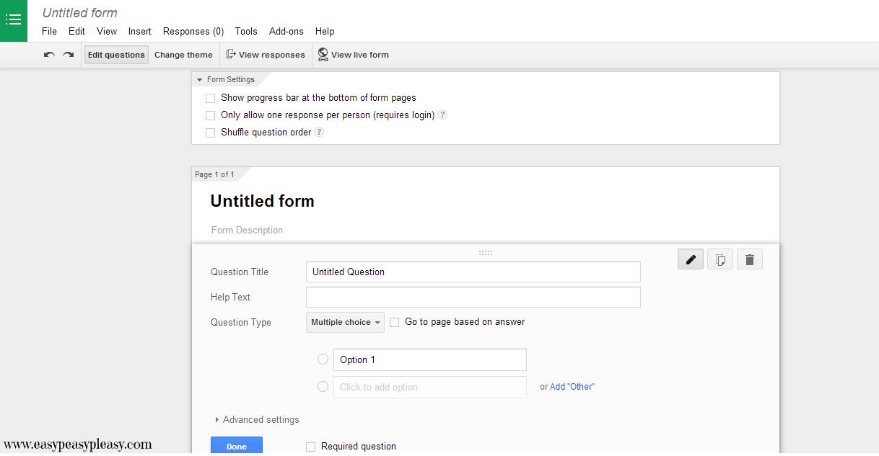Tick the Required question checkbox
Screen dimensions: 879x456
tap(310, 447)
